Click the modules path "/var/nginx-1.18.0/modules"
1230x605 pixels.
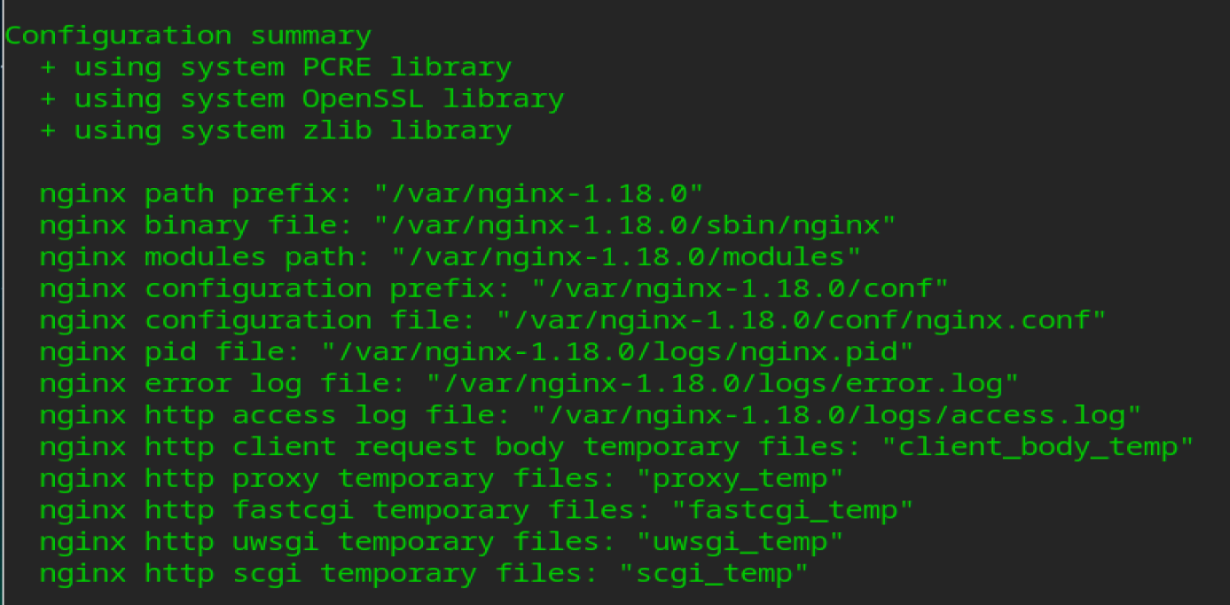(x=626, y=257)
